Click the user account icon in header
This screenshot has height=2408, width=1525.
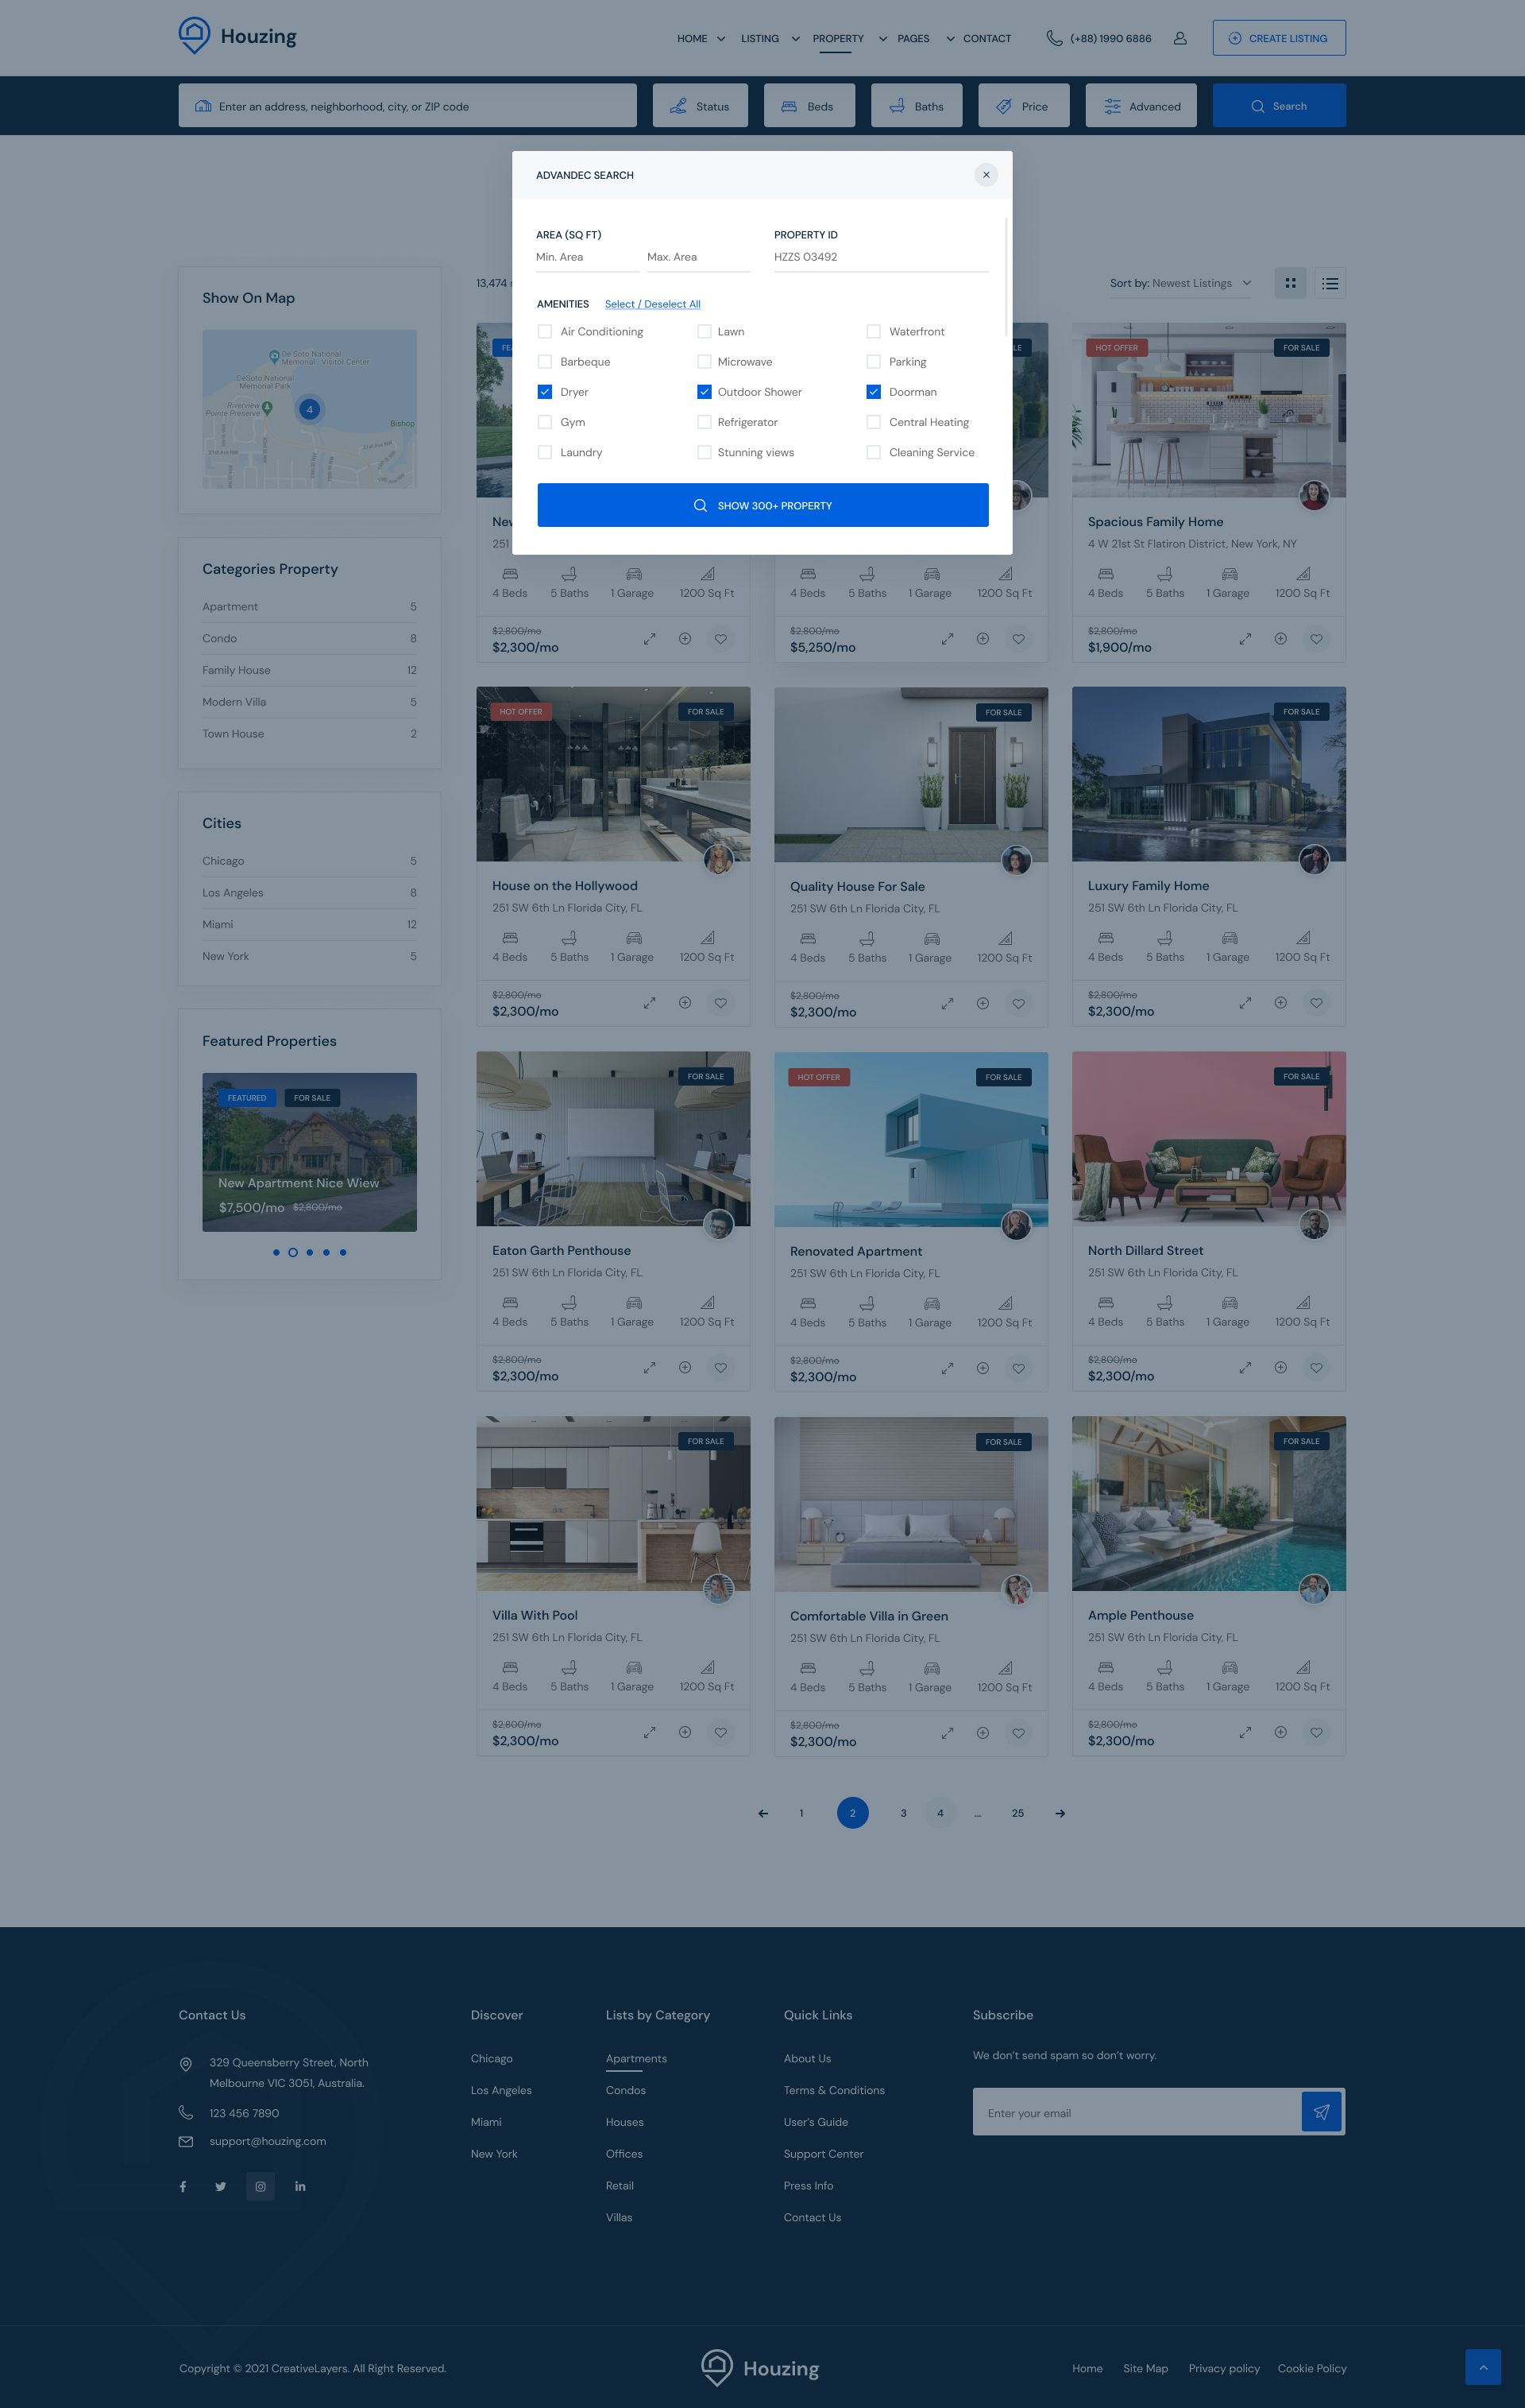[1179, 38]
